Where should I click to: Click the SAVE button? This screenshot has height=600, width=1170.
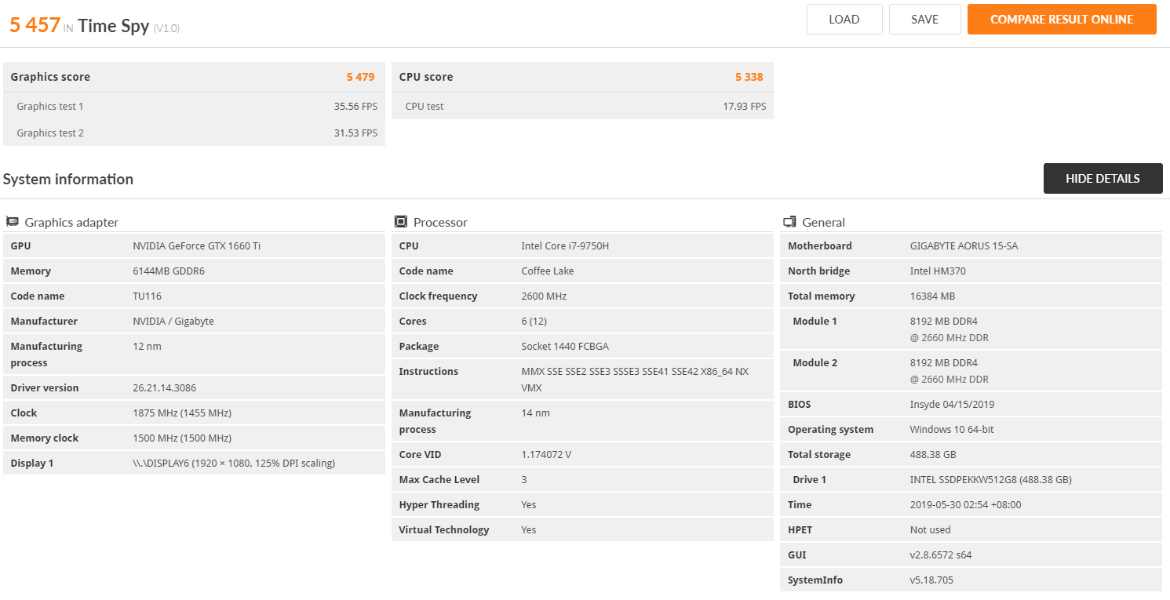[925, 20]
